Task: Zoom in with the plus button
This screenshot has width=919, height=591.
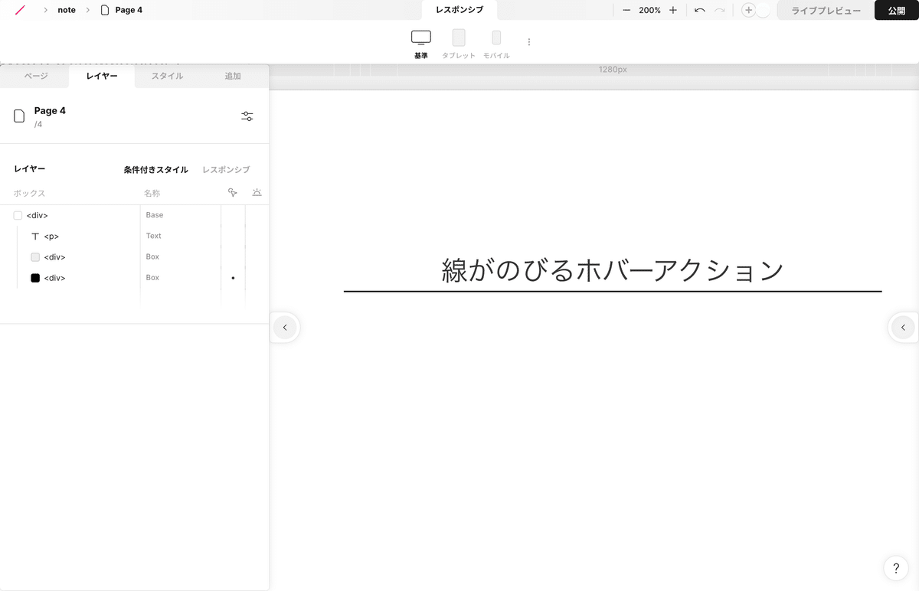Action: click(673, 10)
